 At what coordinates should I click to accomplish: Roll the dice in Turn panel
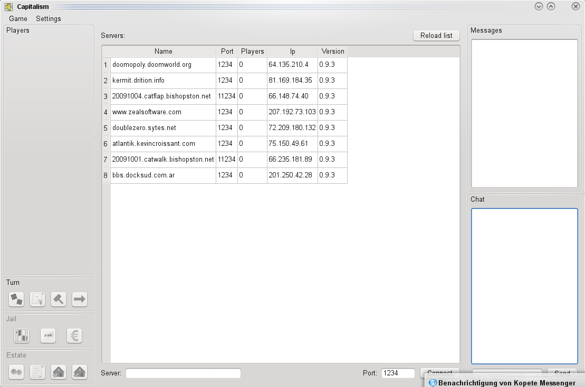tap(16, 299)
